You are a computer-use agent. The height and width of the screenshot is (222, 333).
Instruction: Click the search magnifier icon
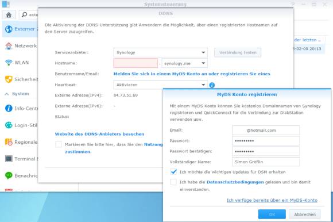pos(25,14)
